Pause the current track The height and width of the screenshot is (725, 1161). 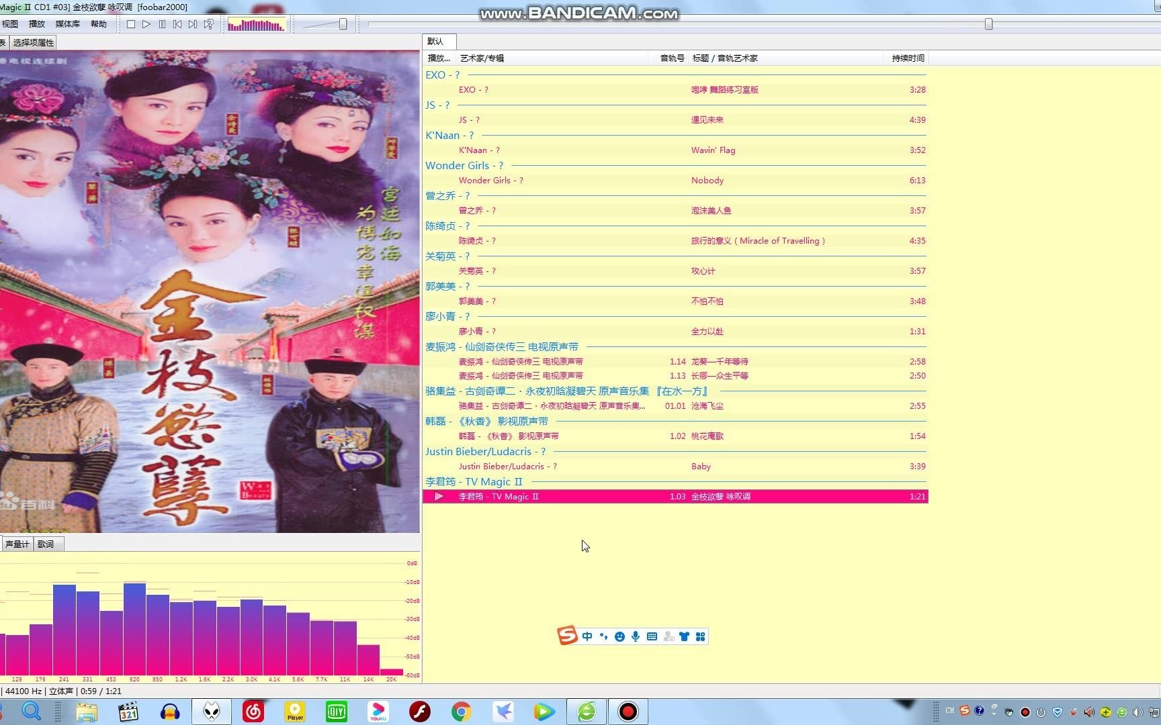point(162,24)
